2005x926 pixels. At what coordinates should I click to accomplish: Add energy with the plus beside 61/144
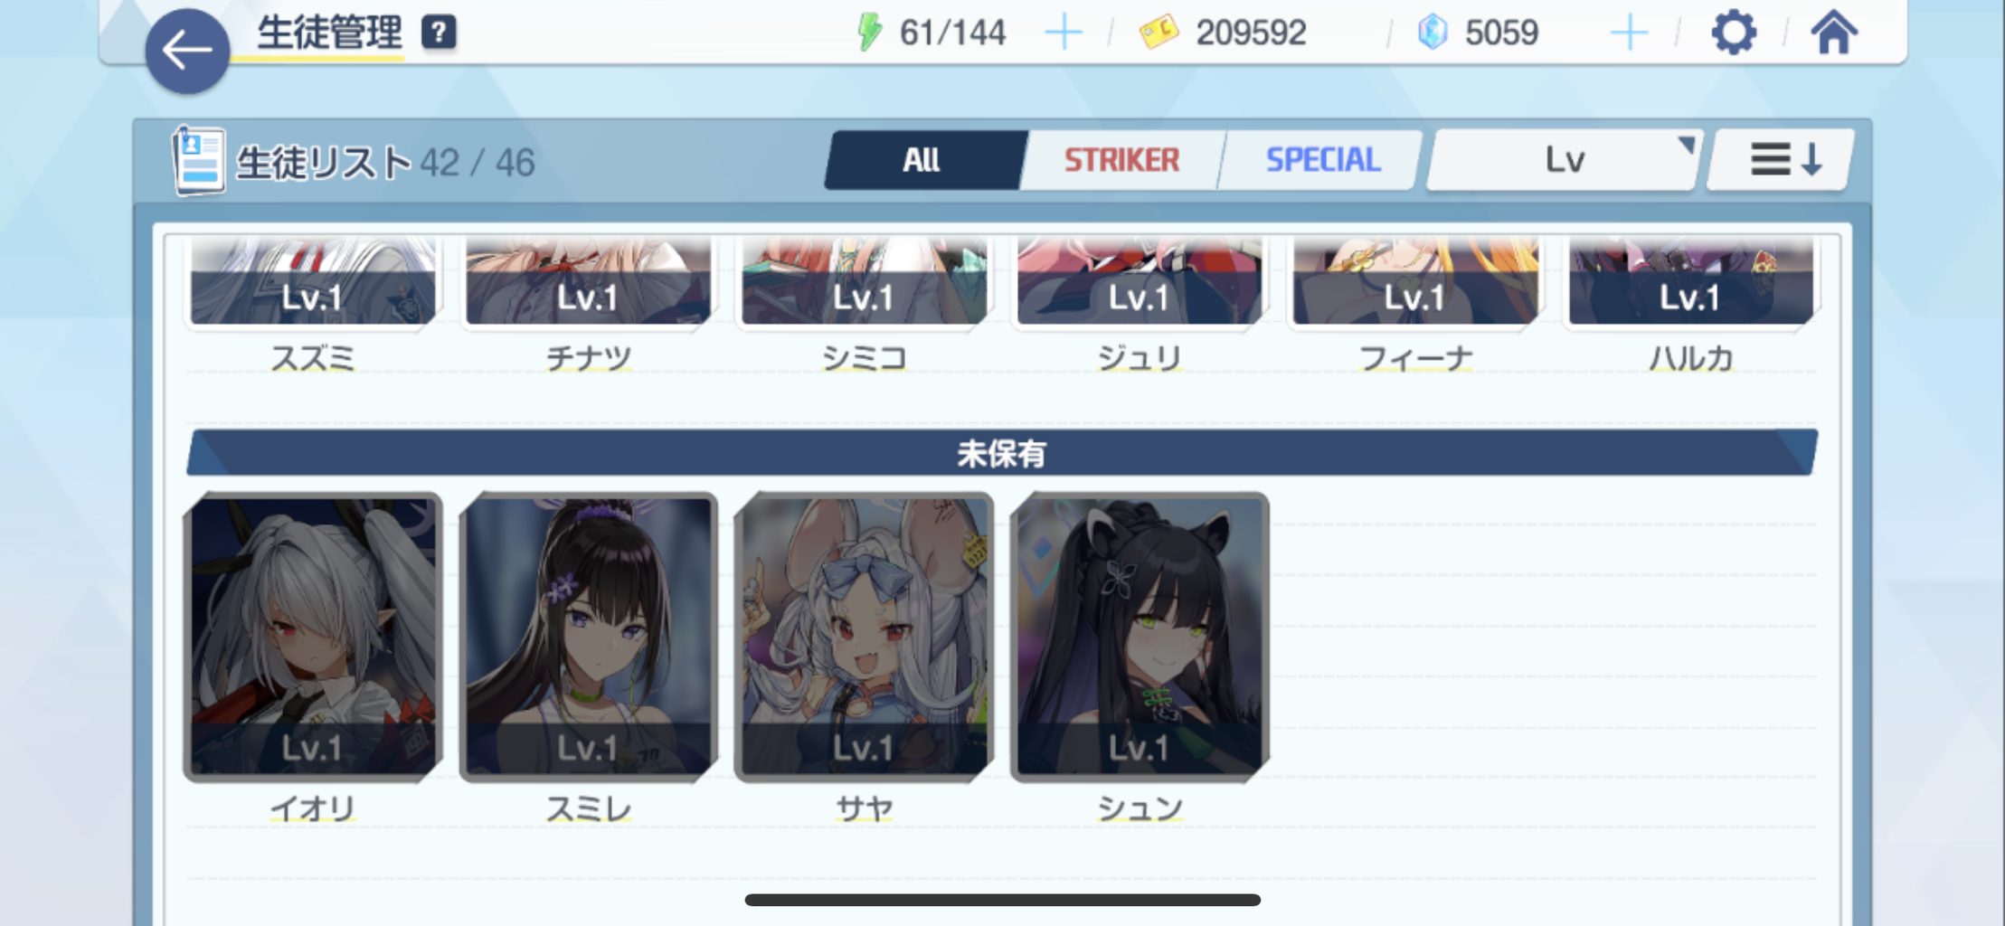point(1064,33)
